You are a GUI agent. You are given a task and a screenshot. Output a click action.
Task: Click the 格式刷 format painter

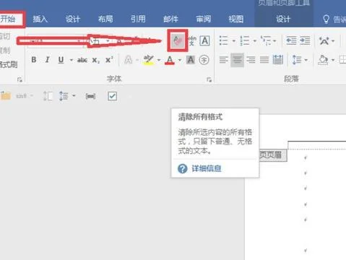point(9,64)
